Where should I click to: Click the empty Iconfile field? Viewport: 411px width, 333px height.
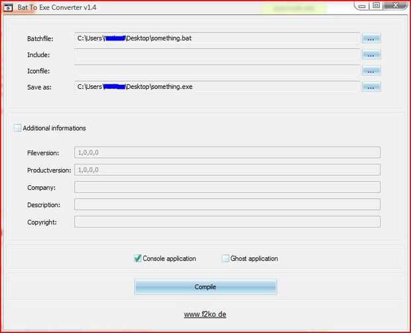tap(217, 70)
